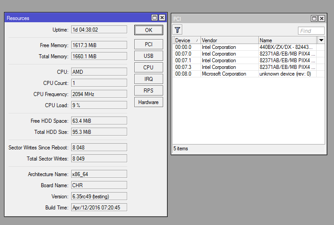
Task: Close the PCI window
Action: click(322, 19)
